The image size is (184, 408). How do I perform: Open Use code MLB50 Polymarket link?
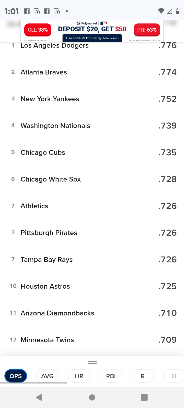pos(92,38)
